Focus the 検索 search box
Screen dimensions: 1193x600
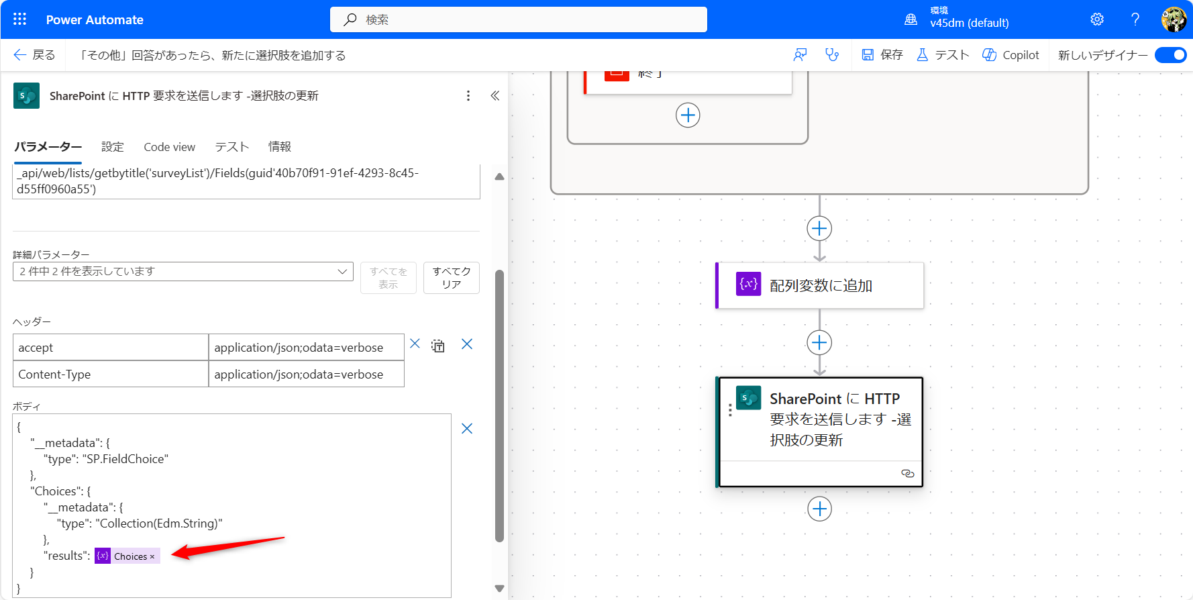pos(519,19)
